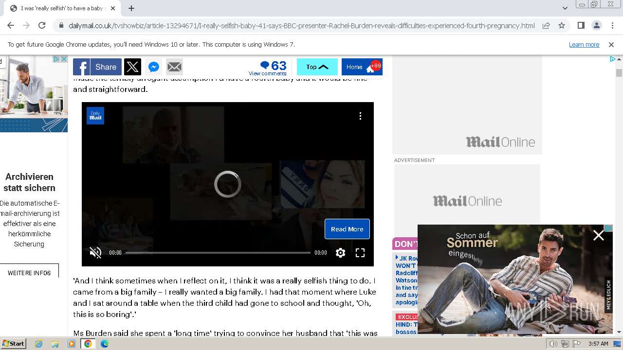The width and height of the screenshot is (623, 350).
Task: Jump to Top of page
Action: click(x=317, y=67)
